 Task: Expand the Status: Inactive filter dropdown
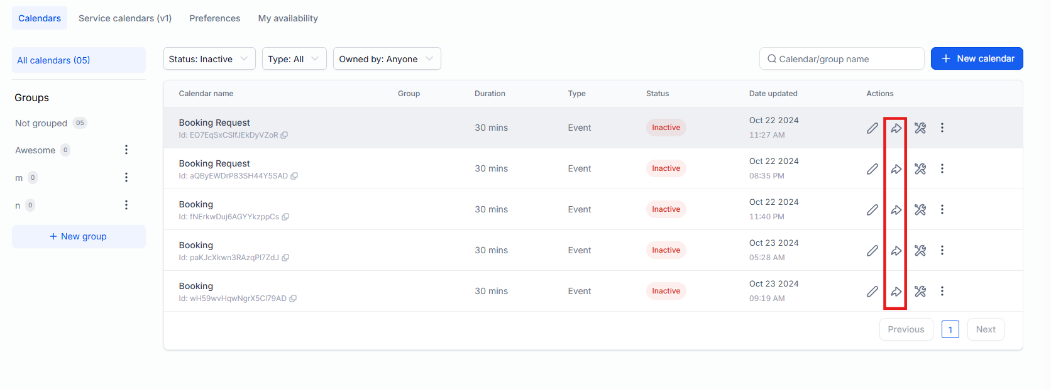click(x=209, y=59)
